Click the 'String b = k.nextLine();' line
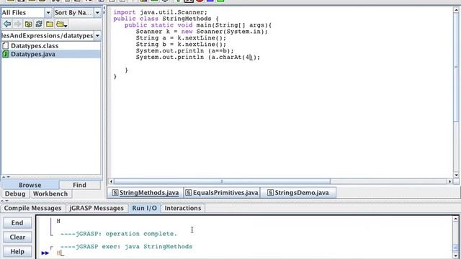Screen dimensions: 461x259 (181, 45)
